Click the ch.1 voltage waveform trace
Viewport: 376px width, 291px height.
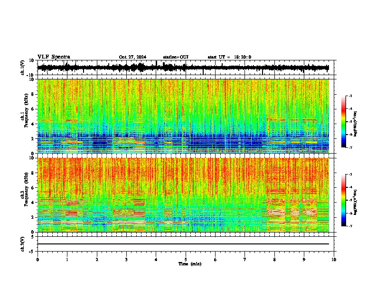pos(183,68)
